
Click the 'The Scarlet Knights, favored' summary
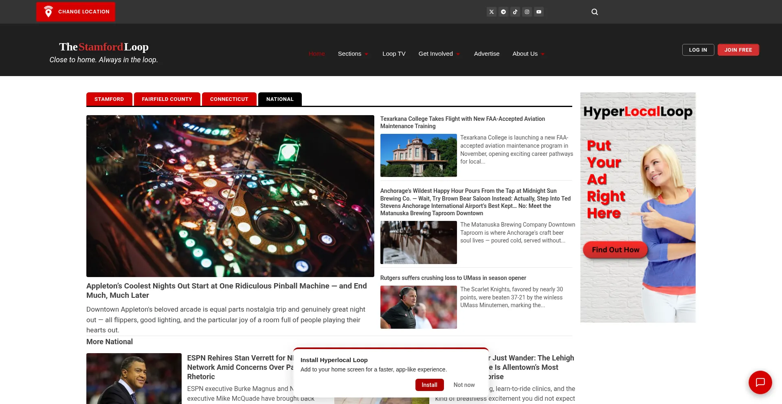click(512, 297)
